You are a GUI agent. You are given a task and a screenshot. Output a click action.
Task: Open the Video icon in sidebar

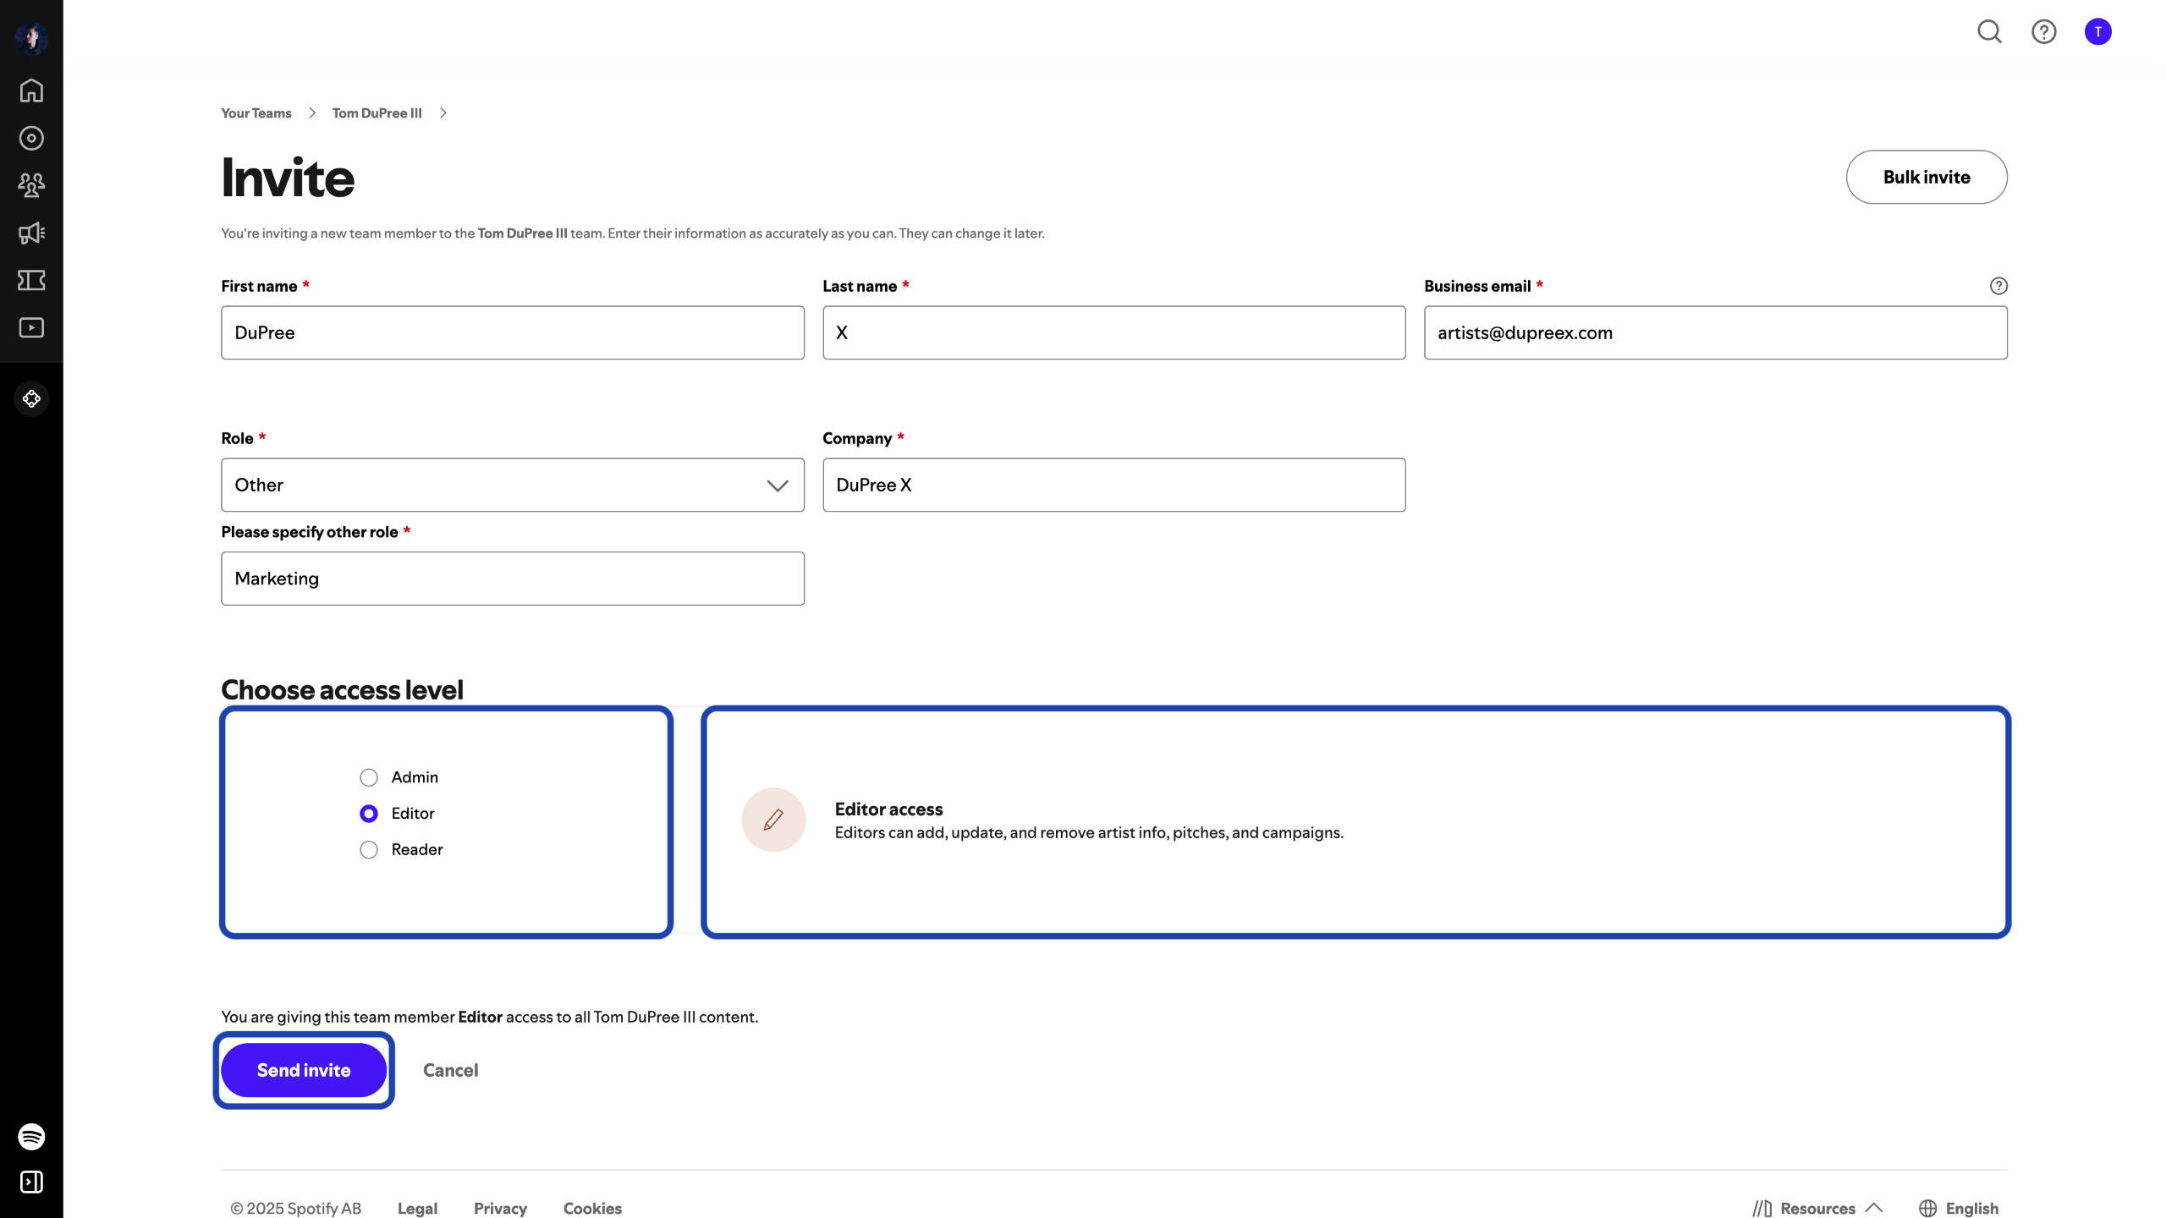(x=31, y=327)
